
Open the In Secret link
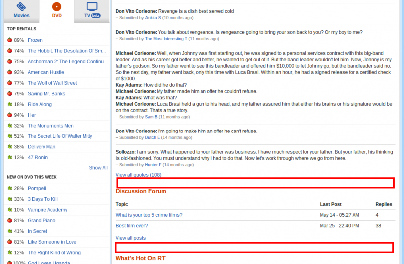click(x=37, y=231)
